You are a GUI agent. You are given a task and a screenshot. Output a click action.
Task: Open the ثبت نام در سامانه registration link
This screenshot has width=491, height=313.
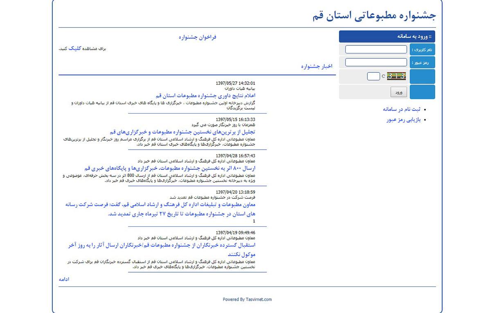click(x=401, y=109)
